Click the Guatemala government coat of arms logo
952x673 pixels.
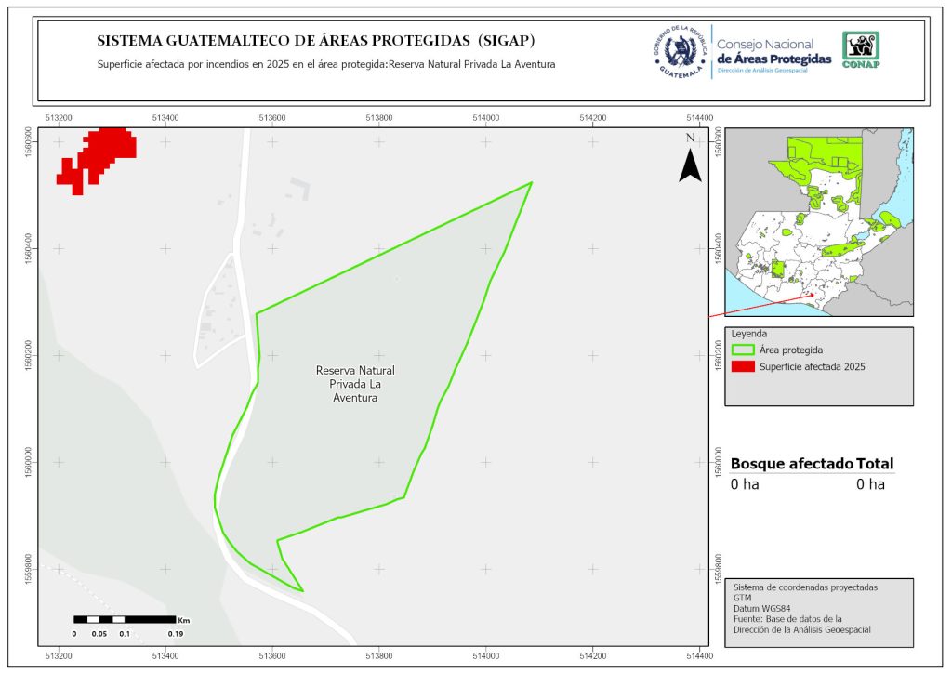(x=681, y=51)
